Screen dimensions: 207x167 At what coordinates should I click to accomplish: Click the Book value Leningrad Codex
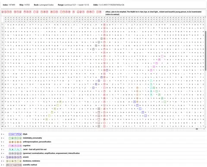tap(47, 5)
